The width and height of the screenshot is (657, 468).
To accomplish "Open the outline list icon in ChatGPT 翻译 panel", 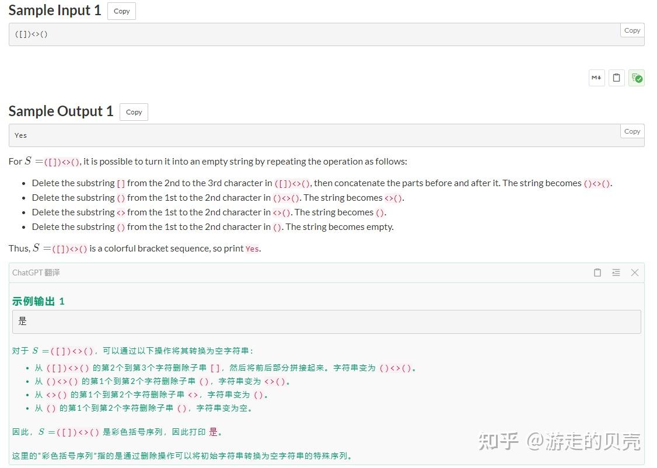I will pyautogui.click(x=616, y=273).
